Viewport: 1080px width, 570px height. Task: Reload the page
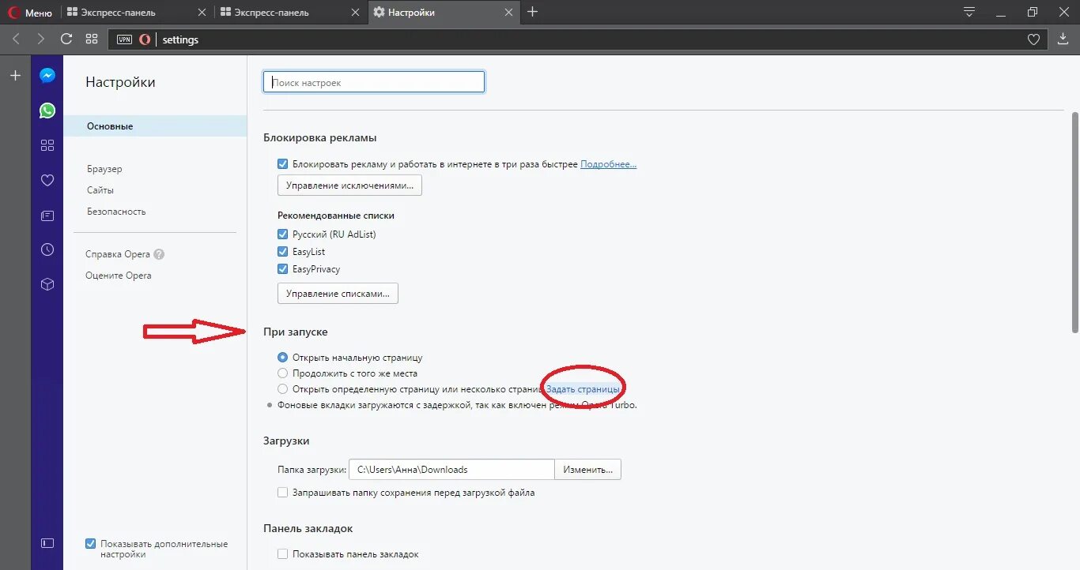coord(66,39)
